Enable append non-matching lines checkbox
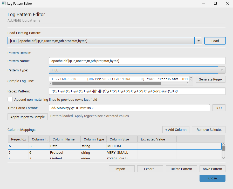The width and height of the screenshot is (233, 189). 10,99
